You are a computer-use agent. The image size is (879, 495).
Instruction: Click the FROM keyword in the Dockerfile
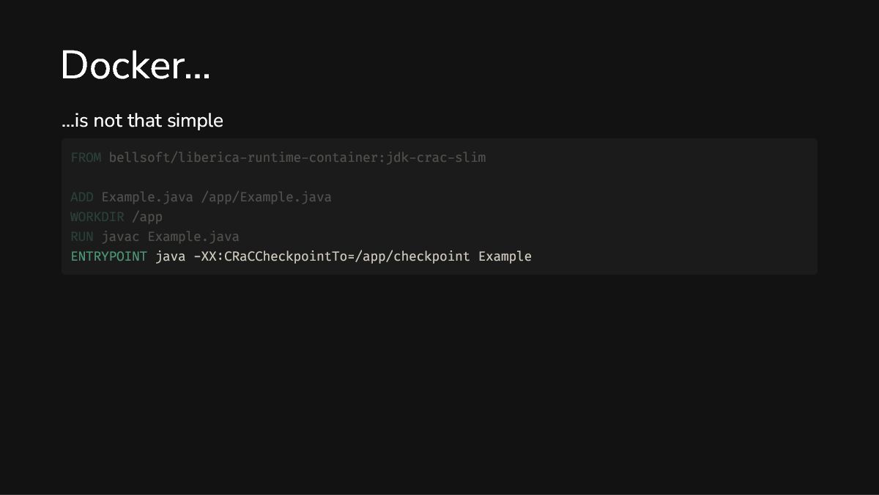click(x=86, y=157)
